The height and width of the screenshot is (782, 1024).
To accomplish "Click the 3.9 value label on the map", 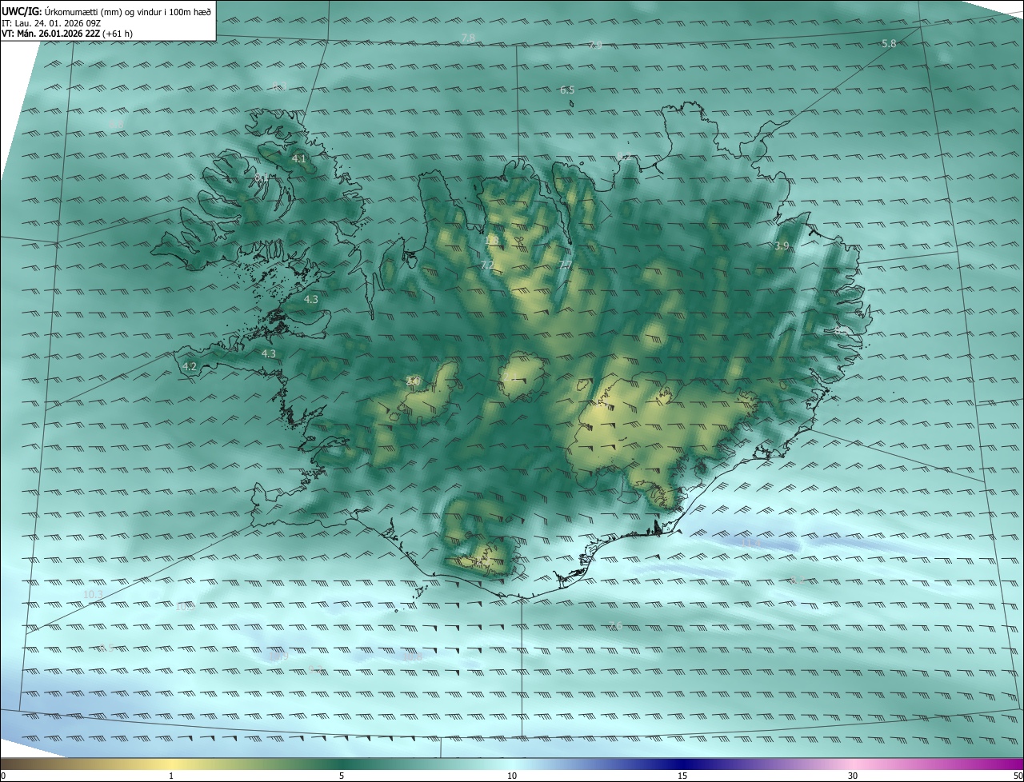I will [x=782, y=245].
